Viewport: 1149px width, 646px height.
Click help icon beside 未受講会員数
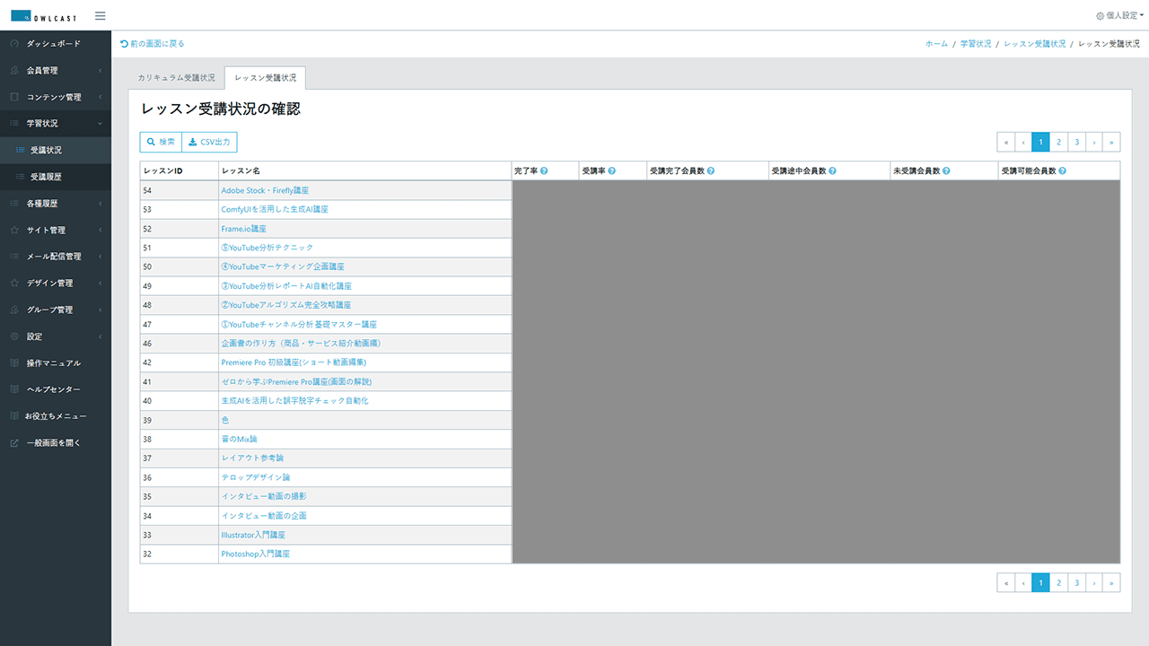tap(946, 170)
